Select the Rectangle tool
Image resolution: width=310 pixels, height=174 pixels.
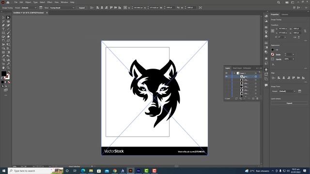pos(3,33)
